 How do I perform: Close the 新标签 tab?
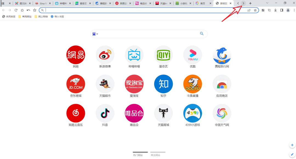click(230, 3)
